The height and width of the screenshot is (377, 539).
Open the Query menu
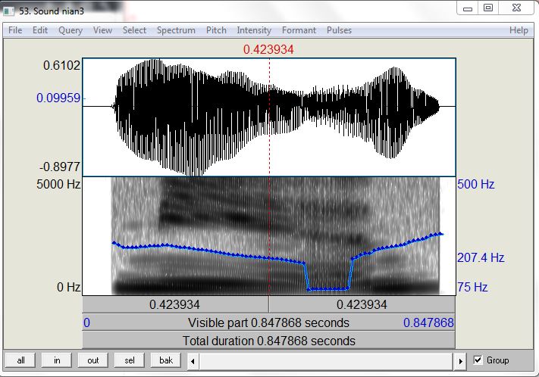71,30
